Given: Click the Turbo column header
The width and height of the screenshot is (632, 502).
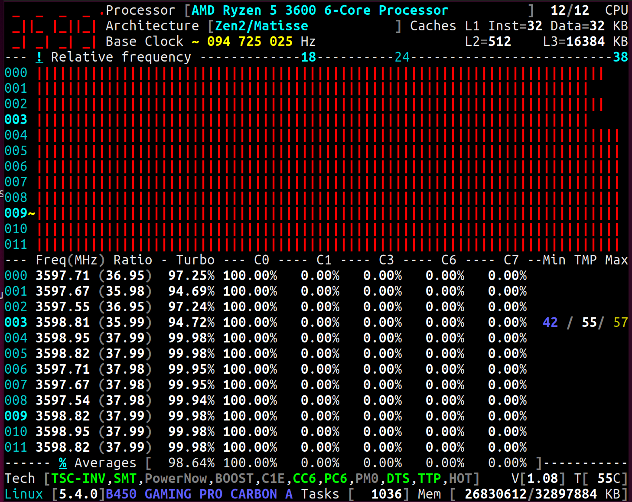Looking at the screenshot, I should [x=195, y=260].
